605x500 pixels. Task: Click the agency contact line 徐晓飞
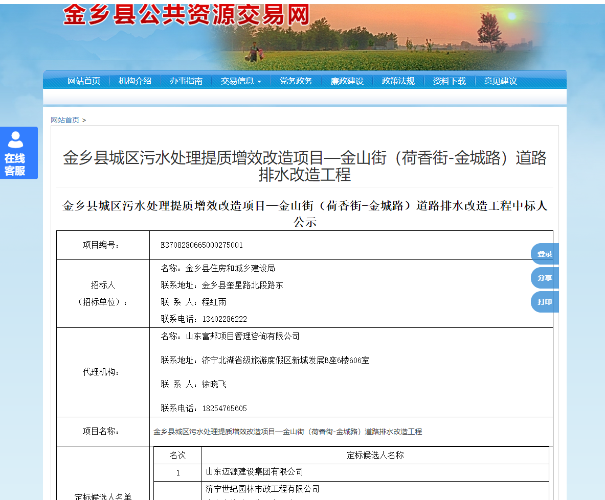194,384
